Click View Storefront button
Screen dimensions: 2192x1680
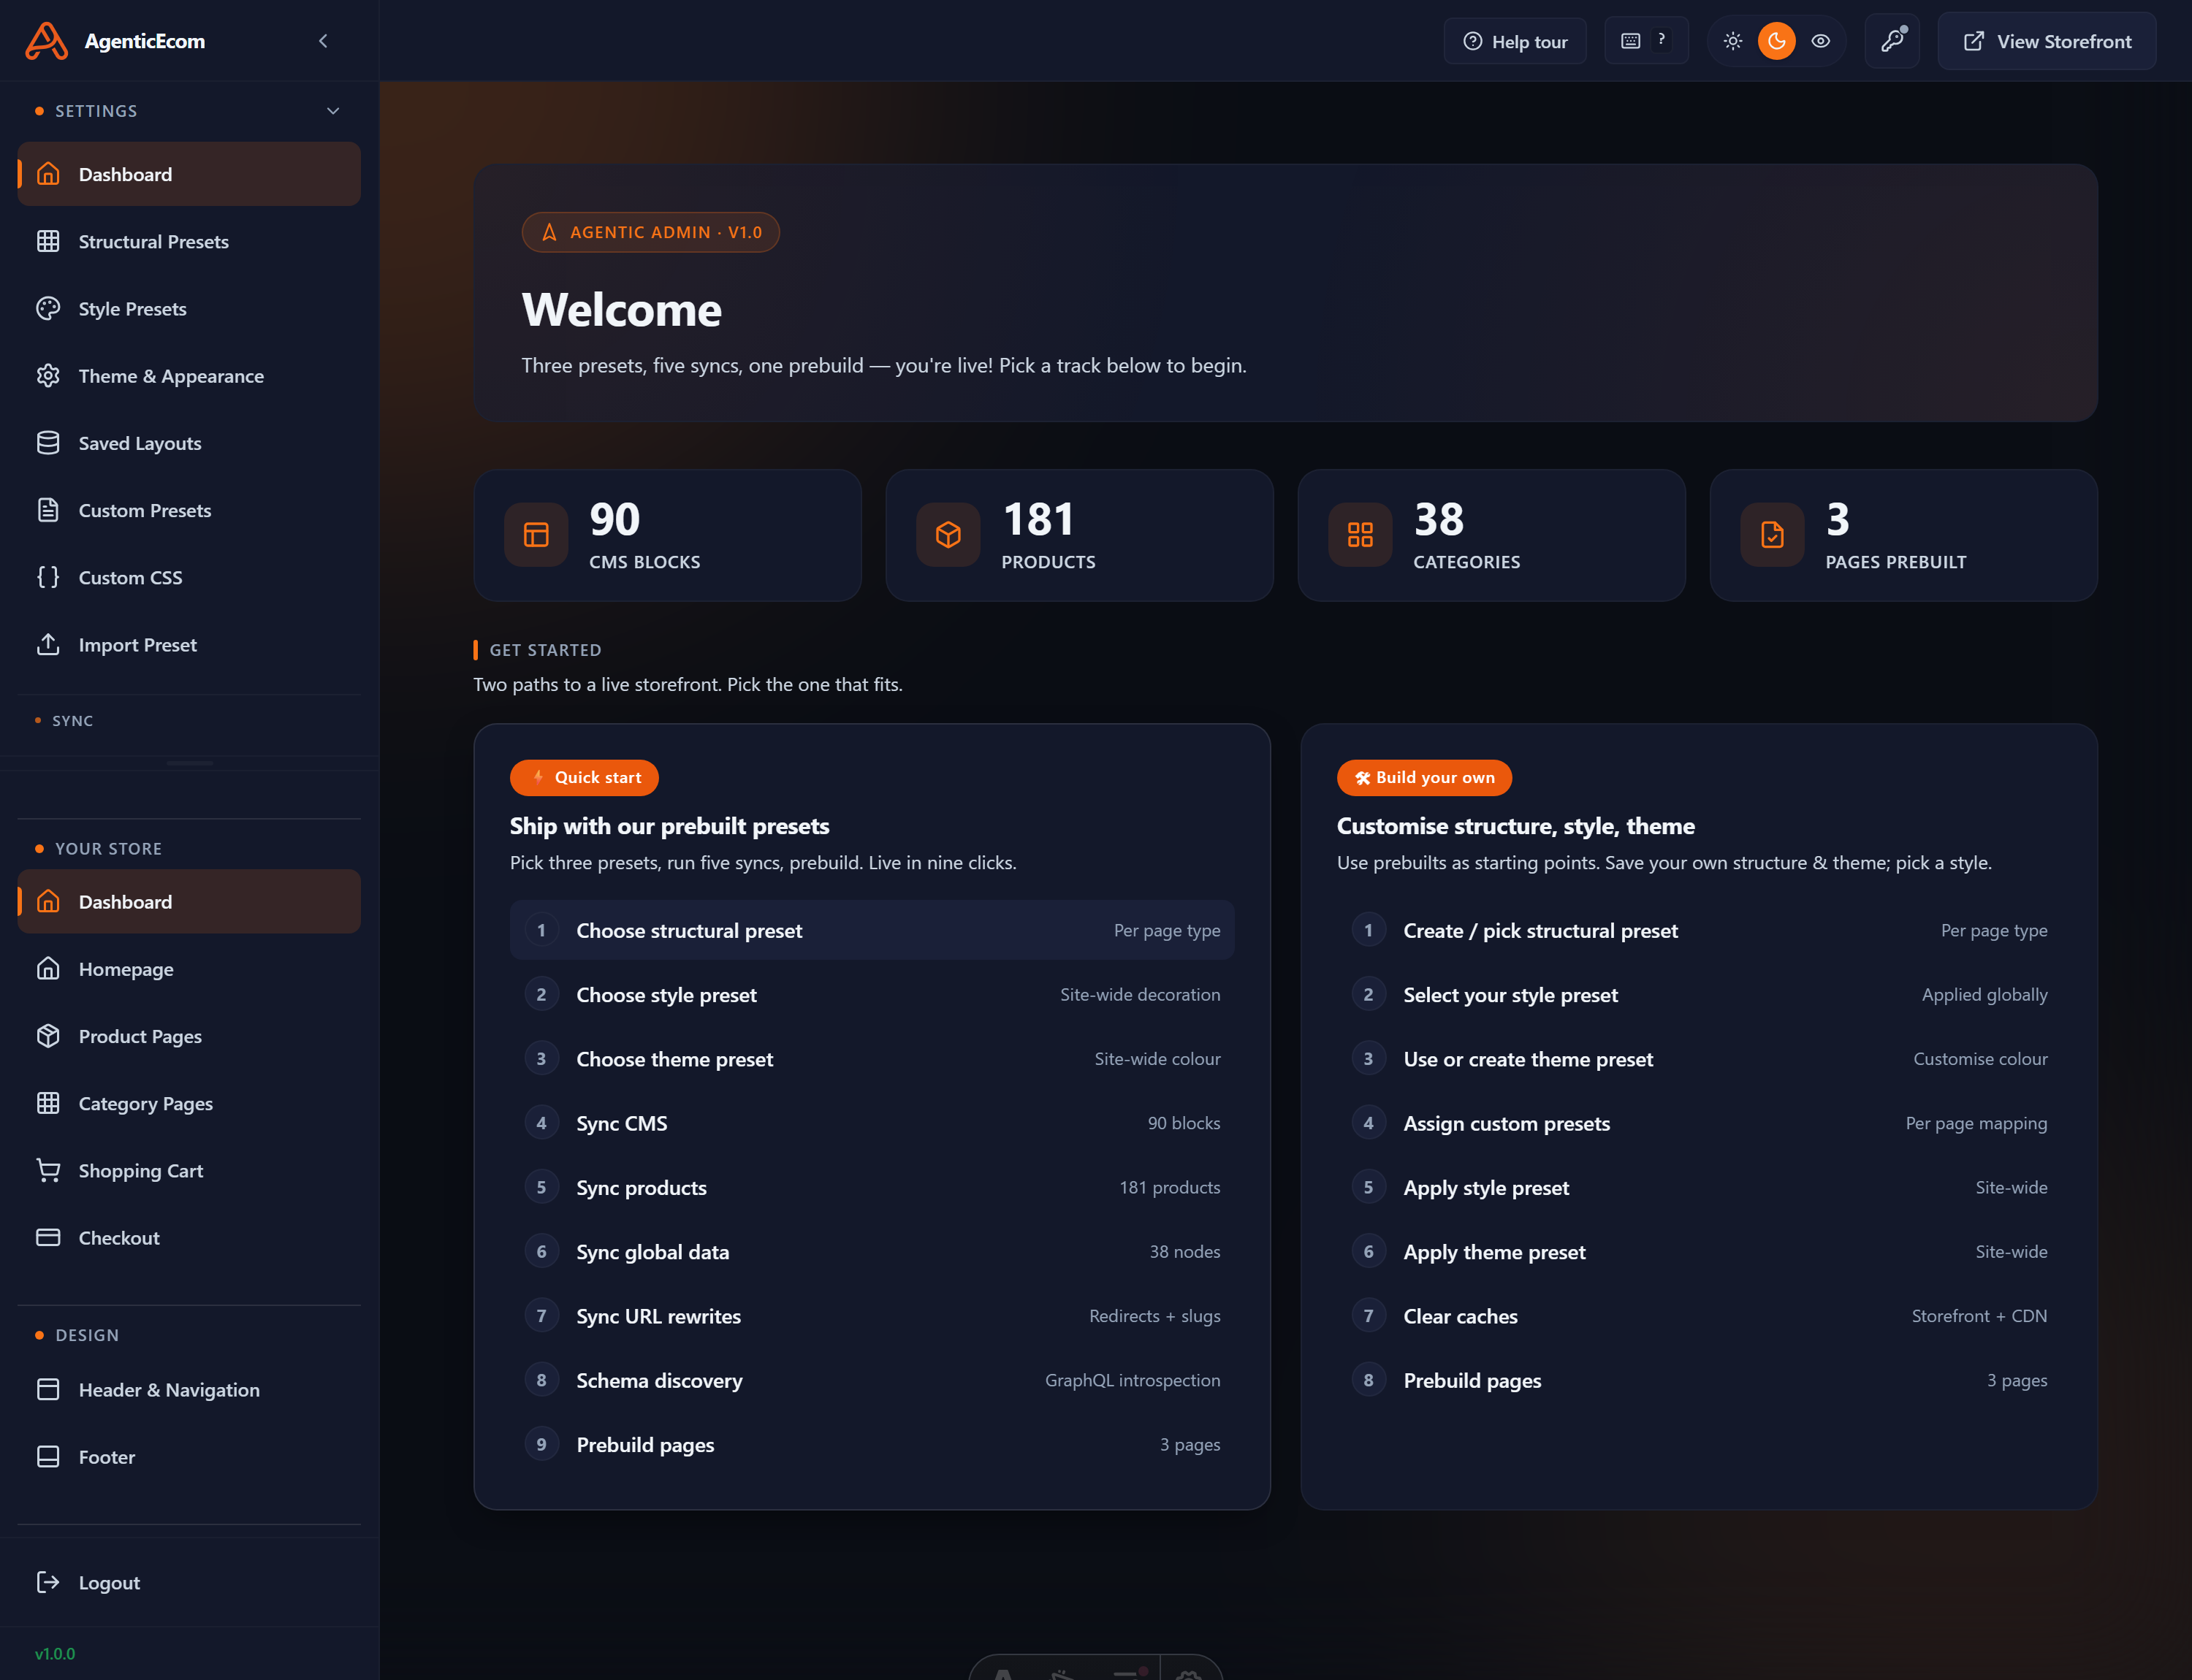pos(2047,41)
